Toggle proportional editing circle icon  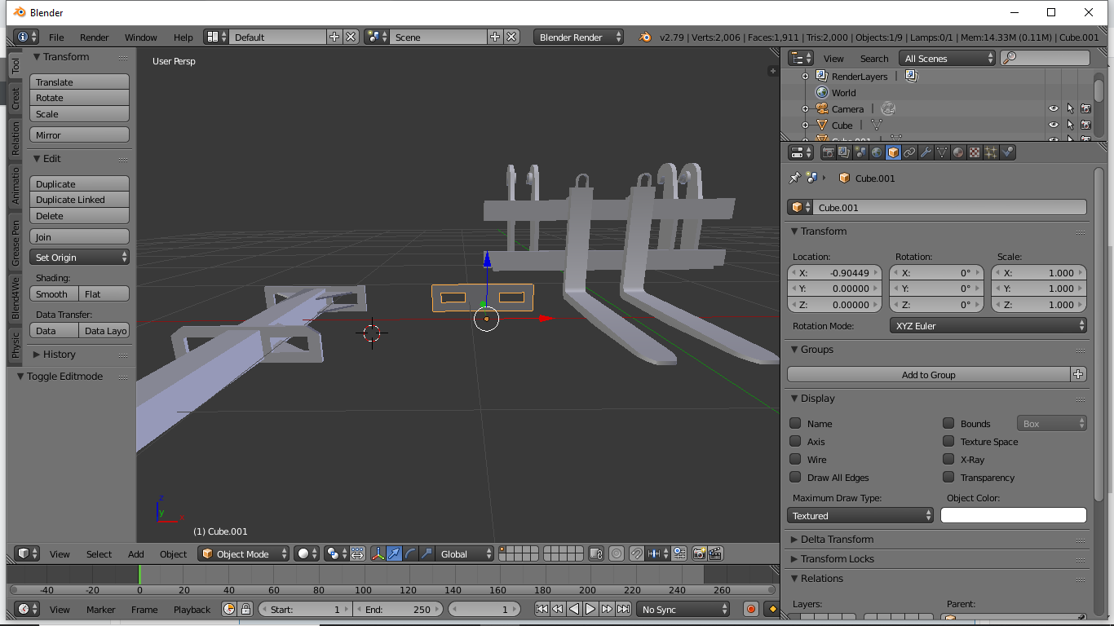click(617, 553)
